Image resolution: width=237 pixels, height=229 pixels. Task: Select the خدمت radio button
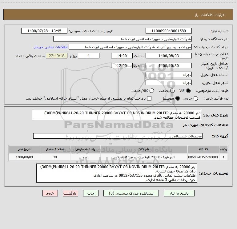(172, 91)
